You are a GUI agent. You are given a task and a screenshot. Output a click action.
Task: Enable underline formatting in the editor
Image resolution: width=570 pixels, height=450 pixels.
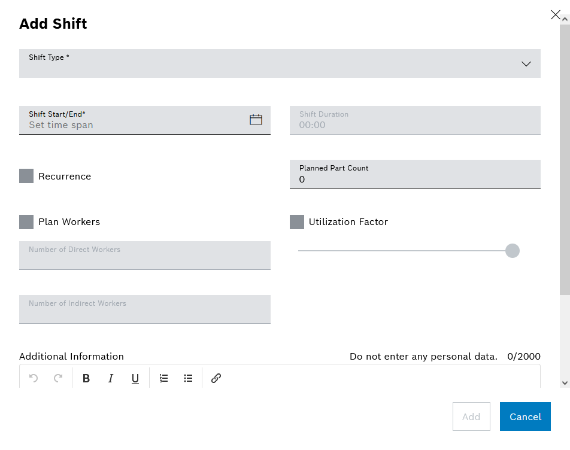[x=135, y=378]
